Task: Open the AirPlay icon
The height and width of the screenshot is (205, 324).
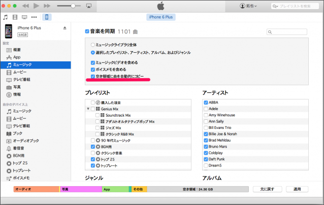Action: coord(89,6)
